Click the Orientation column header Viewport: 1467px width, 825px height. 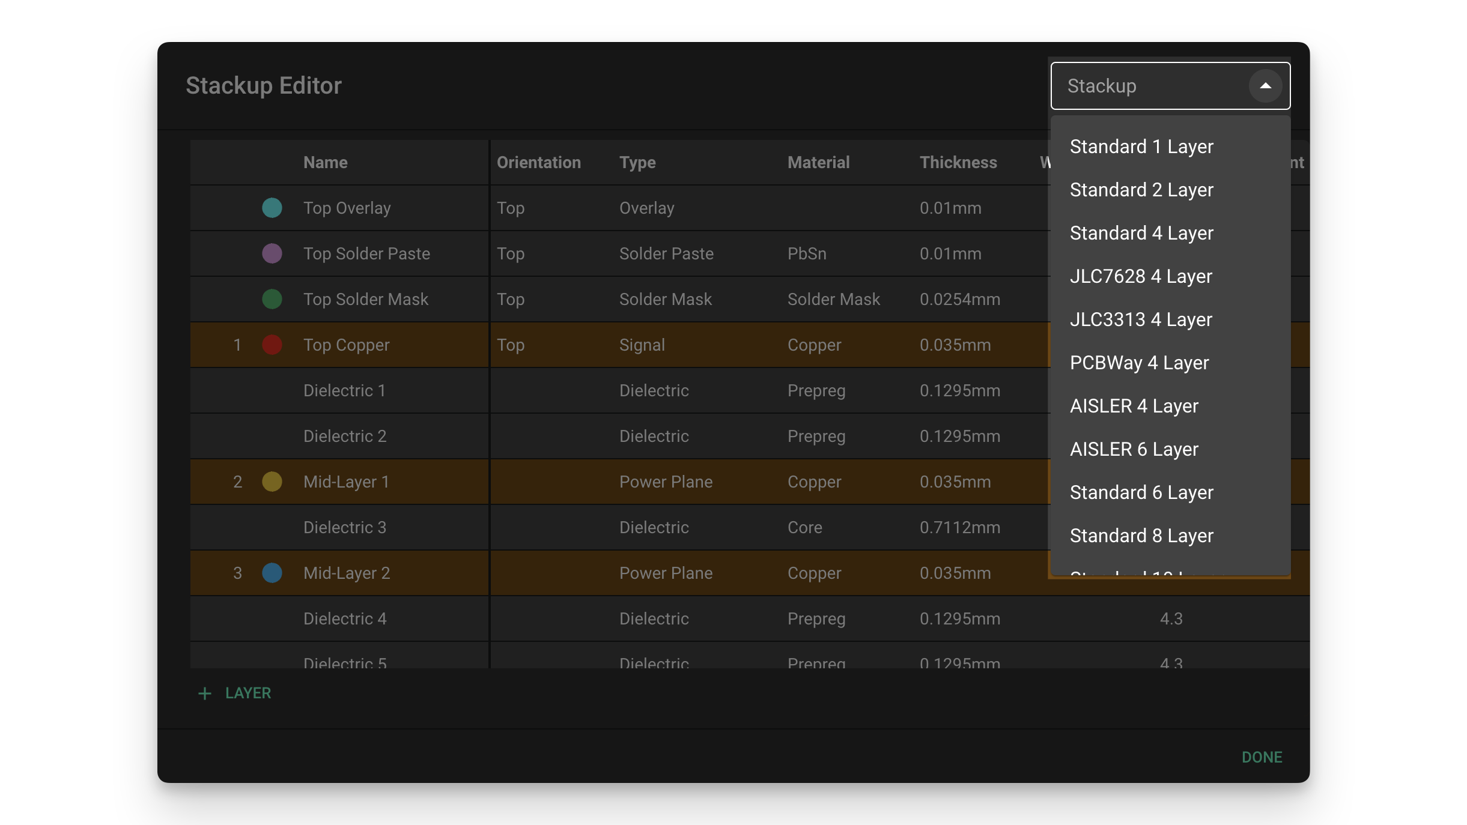click(539, 162)
